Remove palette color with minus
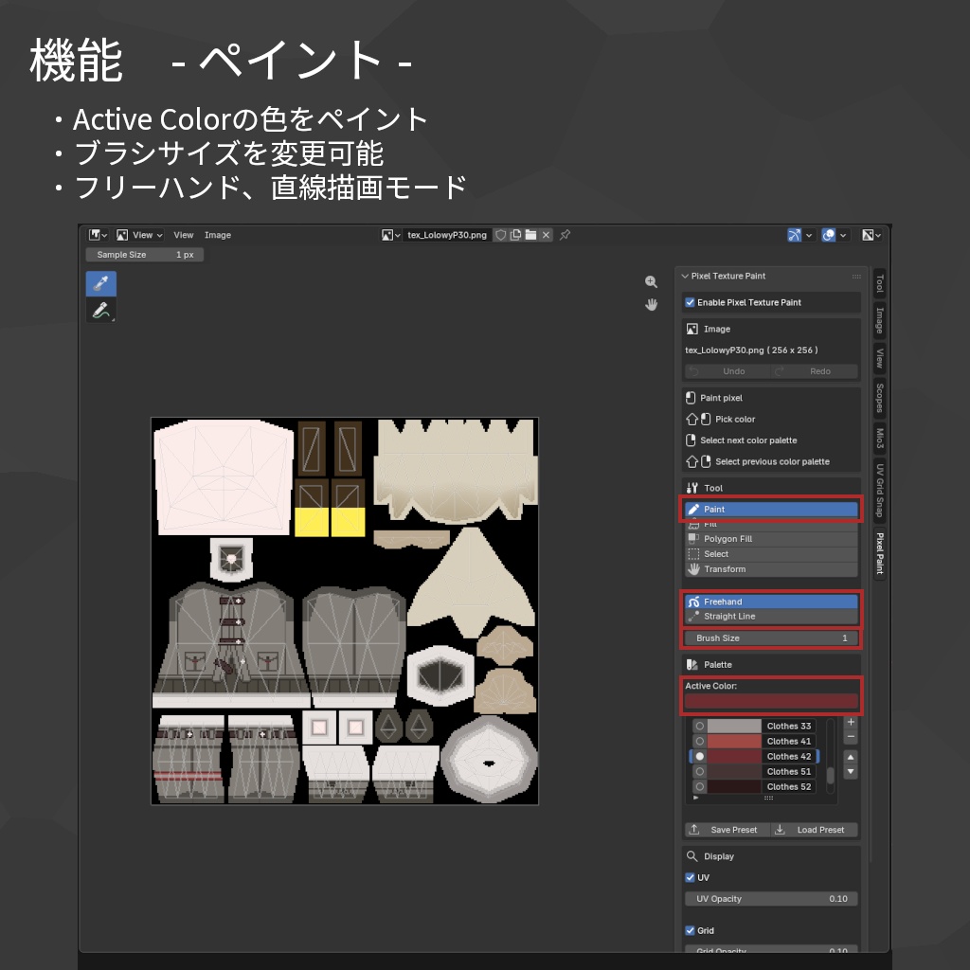 pos(851,736)
